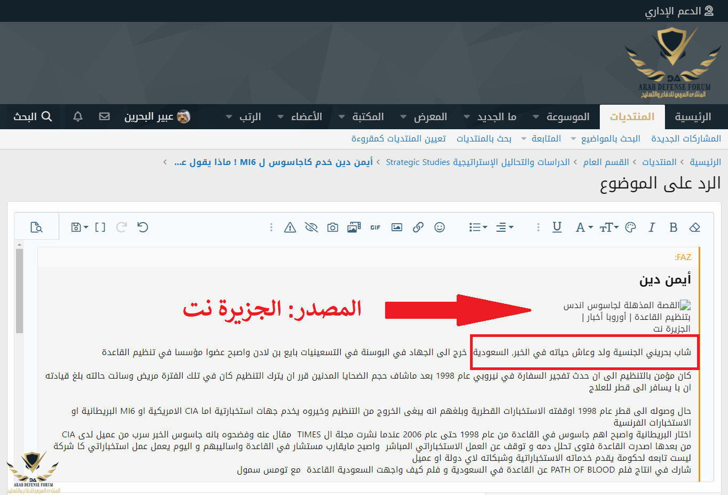The height and width of the screenshot is (495, 728).
Task: Insert spoiler with warning triangle icon
Action: [290, 227]
